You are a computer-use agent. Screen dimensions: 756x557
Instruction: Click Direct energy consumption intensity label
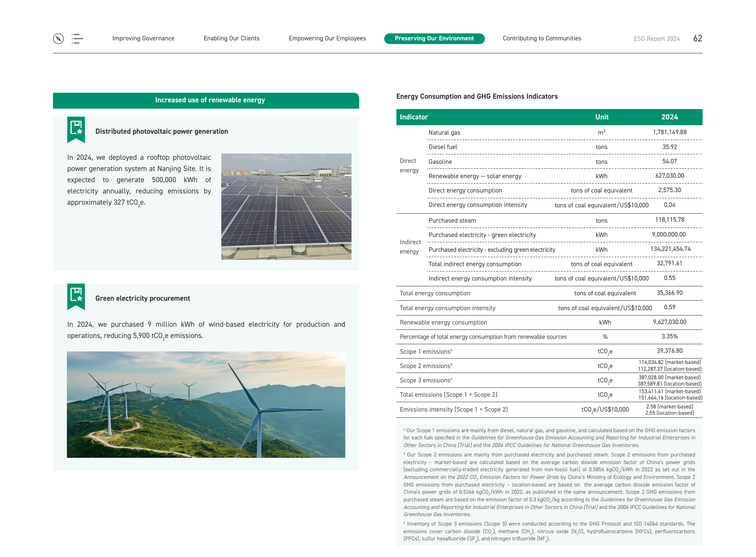[x=478, y=205]
